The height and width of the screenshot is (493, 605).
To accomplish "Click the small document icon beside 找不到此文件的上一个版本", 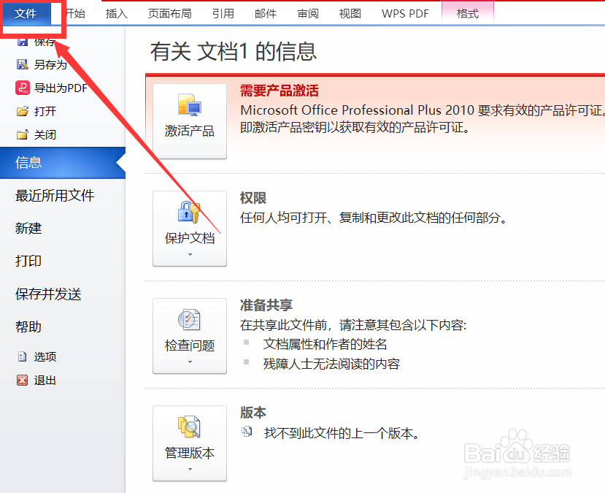I will tap(247, 432).
